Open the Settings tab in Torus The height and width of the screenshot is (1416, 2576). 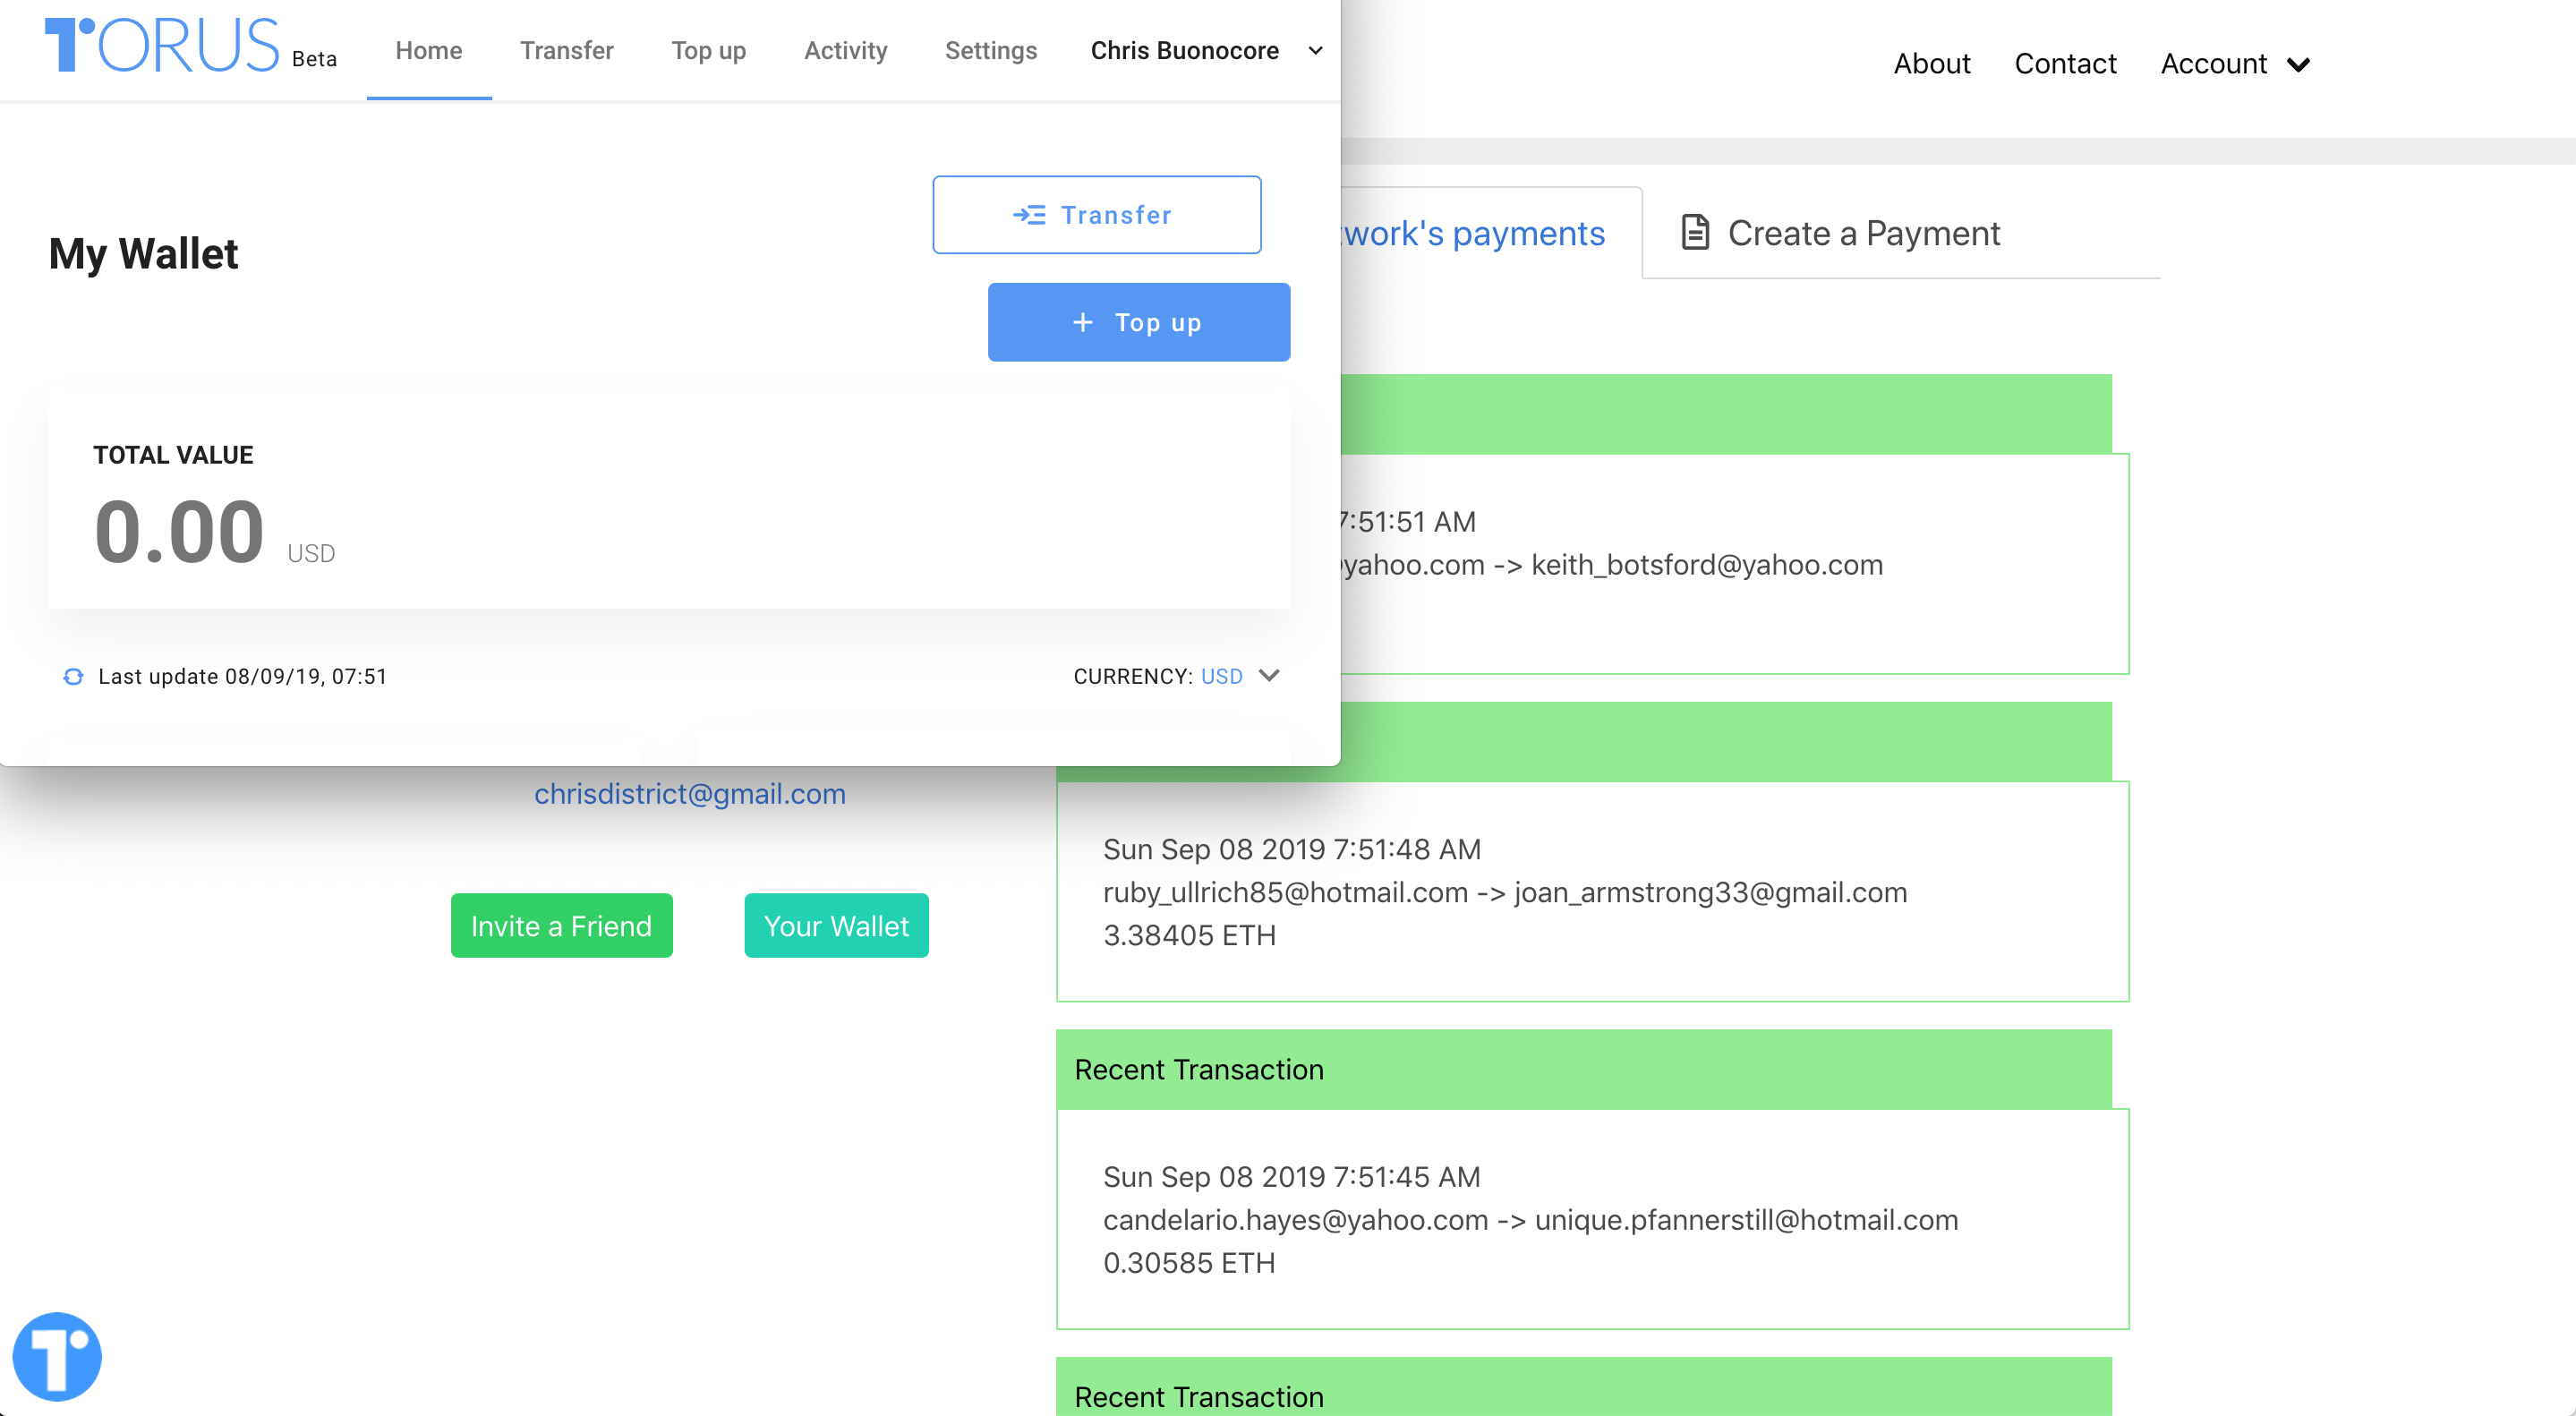click(990, 51)
